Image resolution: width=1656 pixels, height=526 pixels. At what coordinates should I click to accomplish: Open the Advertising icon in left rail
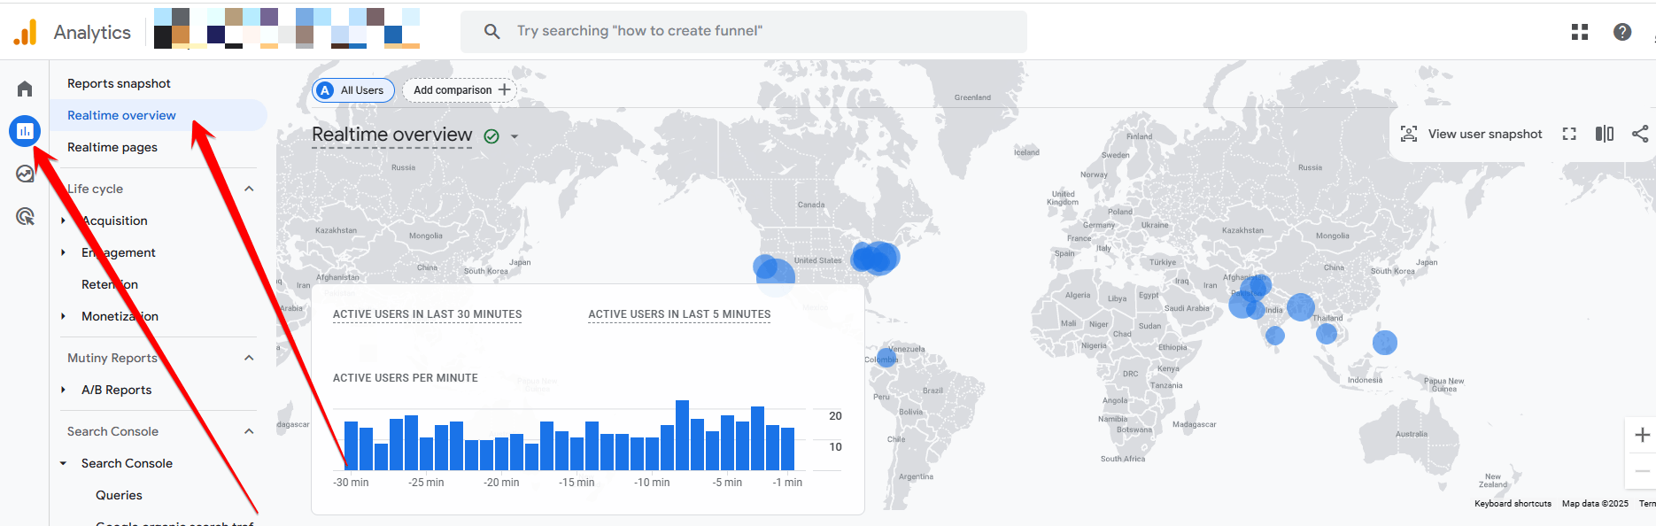click(x=25, y=216)
